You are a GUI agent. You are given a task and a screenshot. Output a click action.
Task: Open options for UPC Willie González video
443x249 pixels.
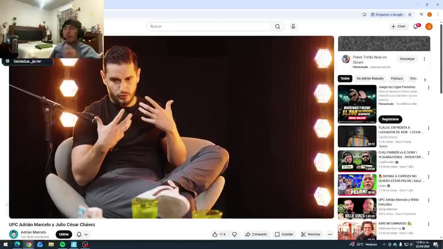pyautogui.click(x=428, y=201)
